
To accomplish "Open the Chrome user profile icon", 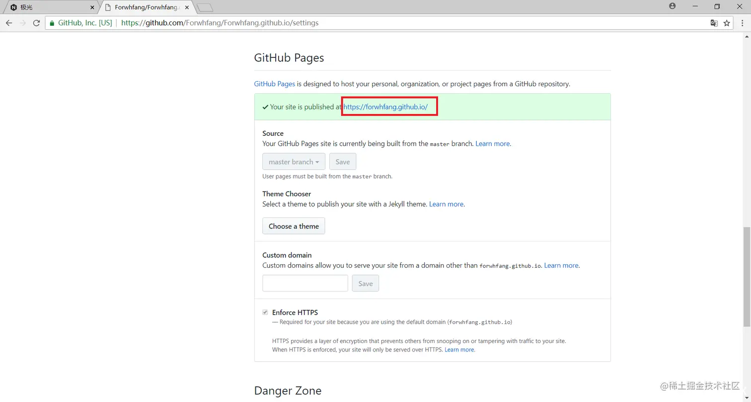I will point(673,6).
